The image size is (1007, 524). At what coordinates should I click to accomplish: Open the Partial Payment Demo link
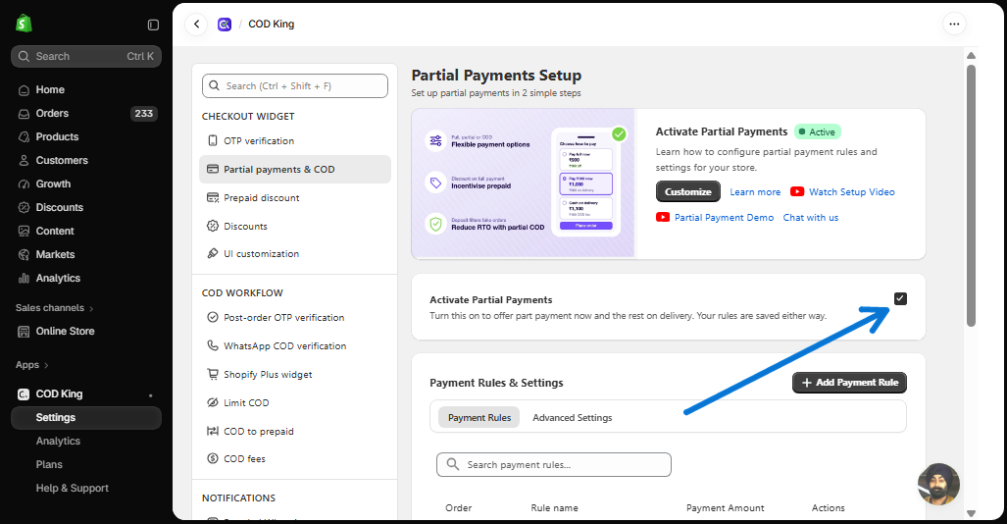point(724,218)
